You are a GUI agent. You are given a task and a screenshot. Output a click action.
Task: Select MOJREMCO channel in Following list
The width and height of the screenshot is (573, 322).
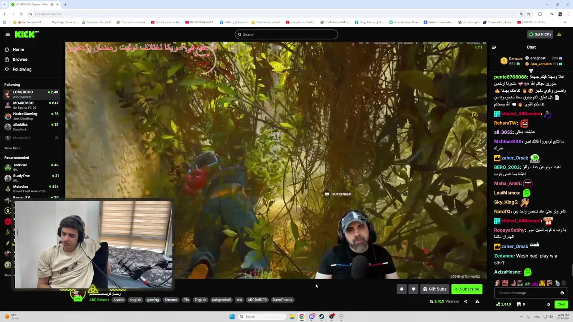31,105
